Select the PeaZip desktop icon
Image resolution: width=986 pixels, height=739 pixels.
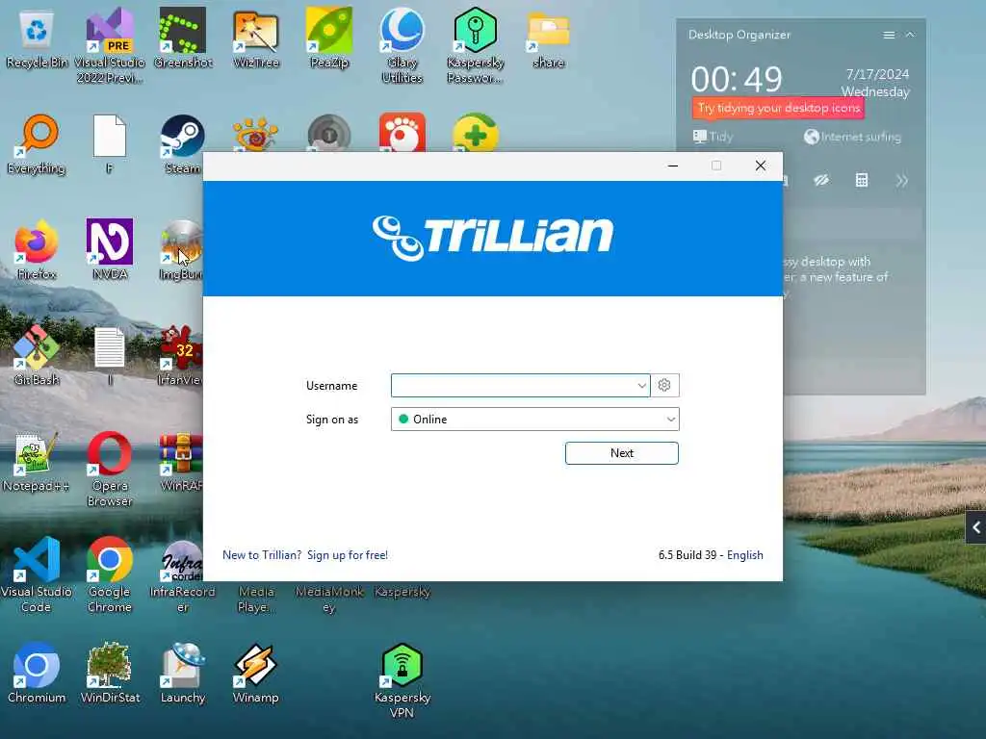point(329,38)
